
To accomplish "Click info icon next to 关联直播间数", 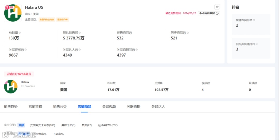I will [136, 50].
